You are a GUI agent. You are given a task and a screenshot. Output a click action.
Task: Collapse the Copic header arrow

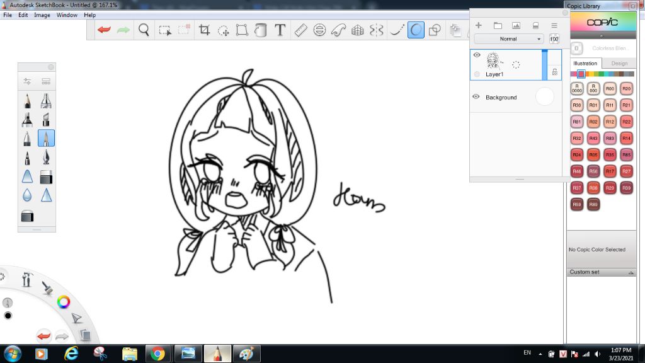(x=602, y=36)
